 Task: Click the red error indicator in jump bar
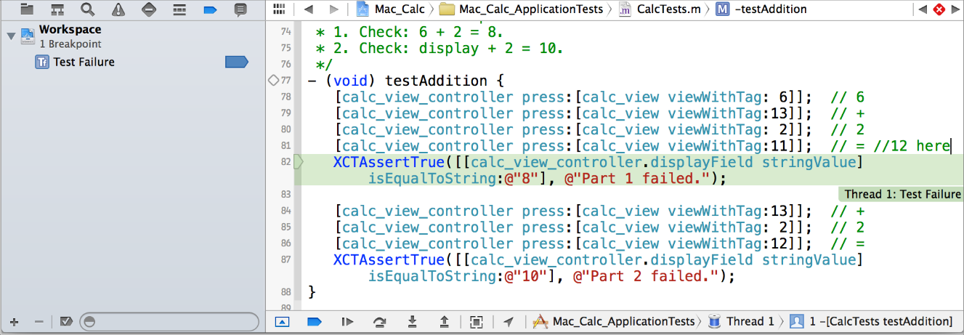click(939, 9)
